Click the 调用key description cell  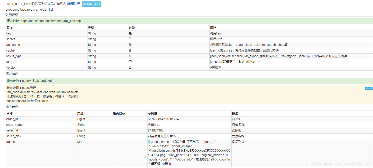[291, 33]
